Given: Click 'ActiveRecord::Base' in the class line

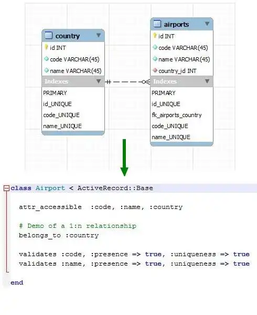Looking at the screenshot, I should pyautogui.click(x=115, y=188).
